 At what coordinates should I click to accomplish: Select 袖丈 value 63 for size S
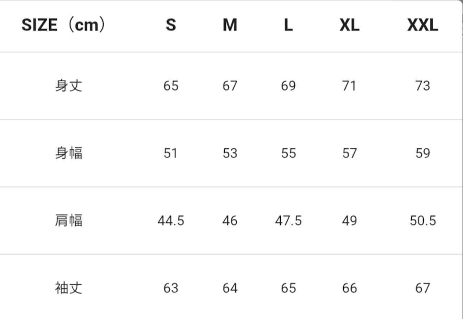pyautogui.click(x=171, y=288)
